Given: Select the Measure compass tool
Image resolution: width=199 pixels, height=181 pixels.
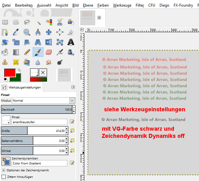Looking at the screenshot, I should click(38, 32).
